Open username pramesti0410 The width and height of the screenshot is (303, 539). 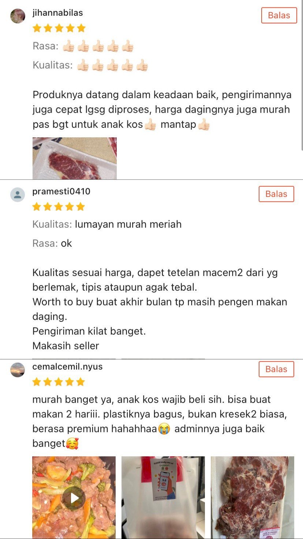[61, 192]
